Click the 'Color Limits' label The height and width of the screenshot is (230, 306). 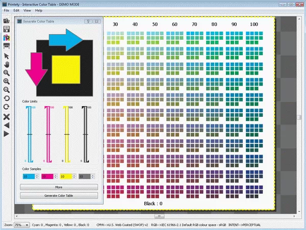click(30, 101)
